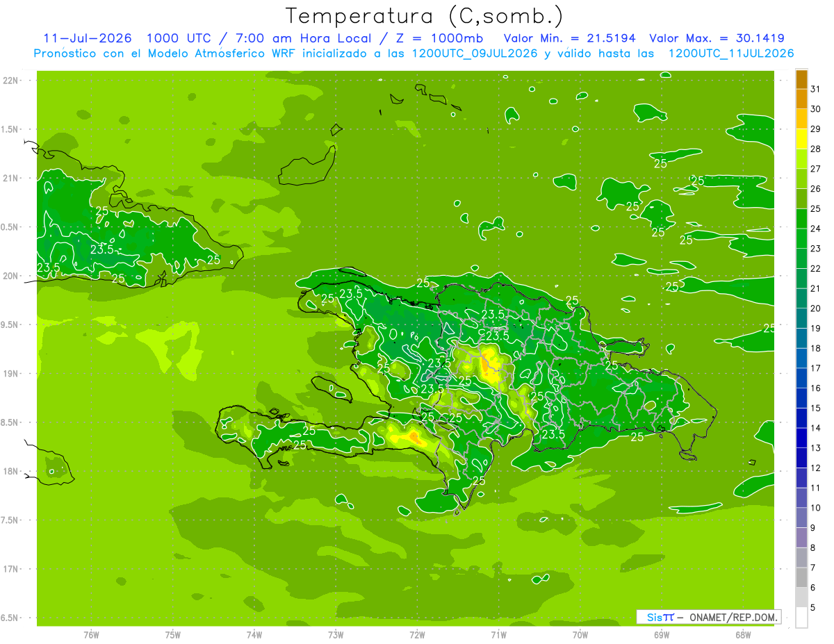Click the color scale segment between 28 and 29
Viewport: 834px width, 644px height.
(x=801, y=139)
